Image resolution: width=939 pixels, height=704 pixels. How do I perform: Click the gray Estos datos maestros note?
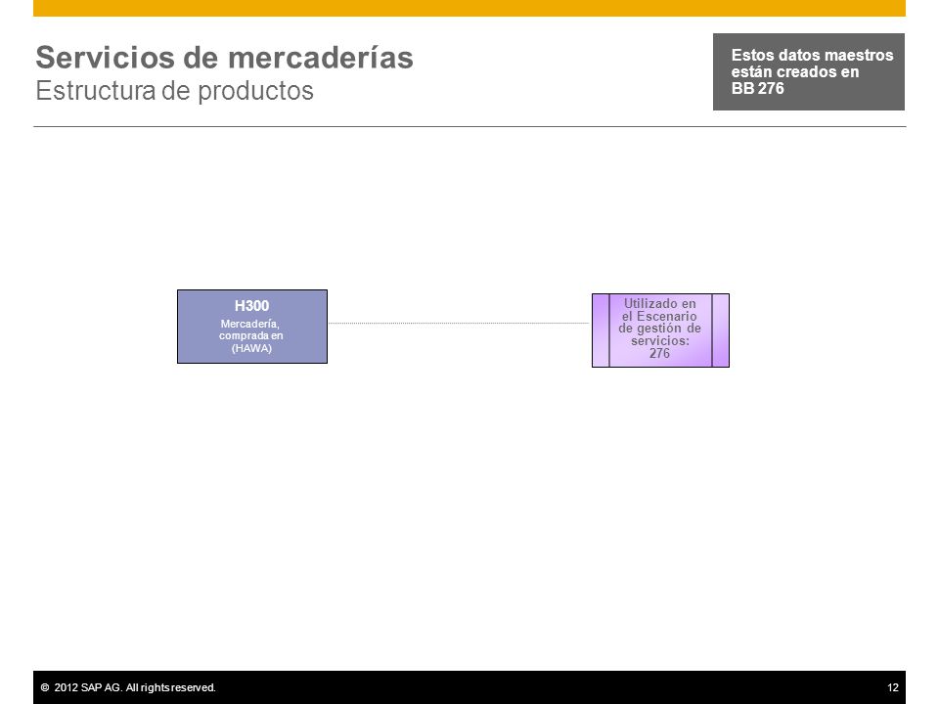click(809, 71)
